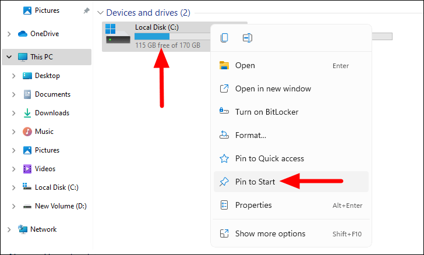
Task: Click the pin icon beside Pictures
Action: 86,11
